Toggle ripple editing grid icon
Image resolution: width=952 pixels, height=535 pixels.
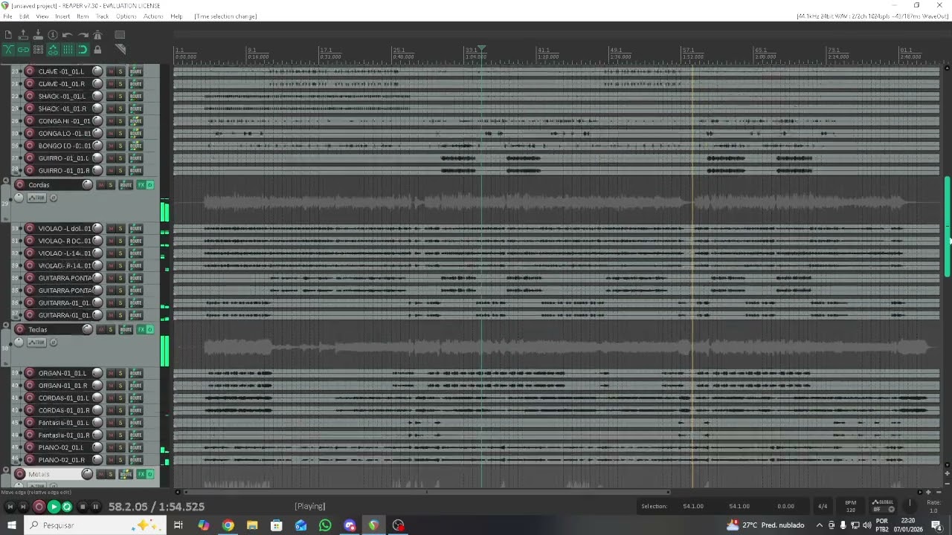(x=38, y=50)
